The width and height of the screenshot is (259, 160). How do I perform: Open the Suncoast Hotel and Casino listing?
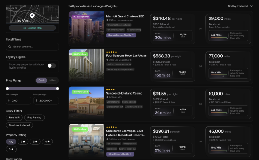pos(124,93)
